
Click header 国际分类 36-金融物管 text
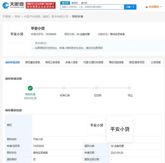pyautogui.click(x=77, y=34)
